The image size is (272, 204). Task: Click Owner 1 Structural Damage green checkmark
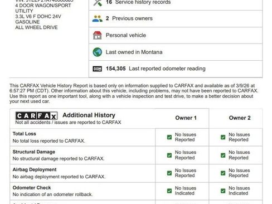coord(169,155)
